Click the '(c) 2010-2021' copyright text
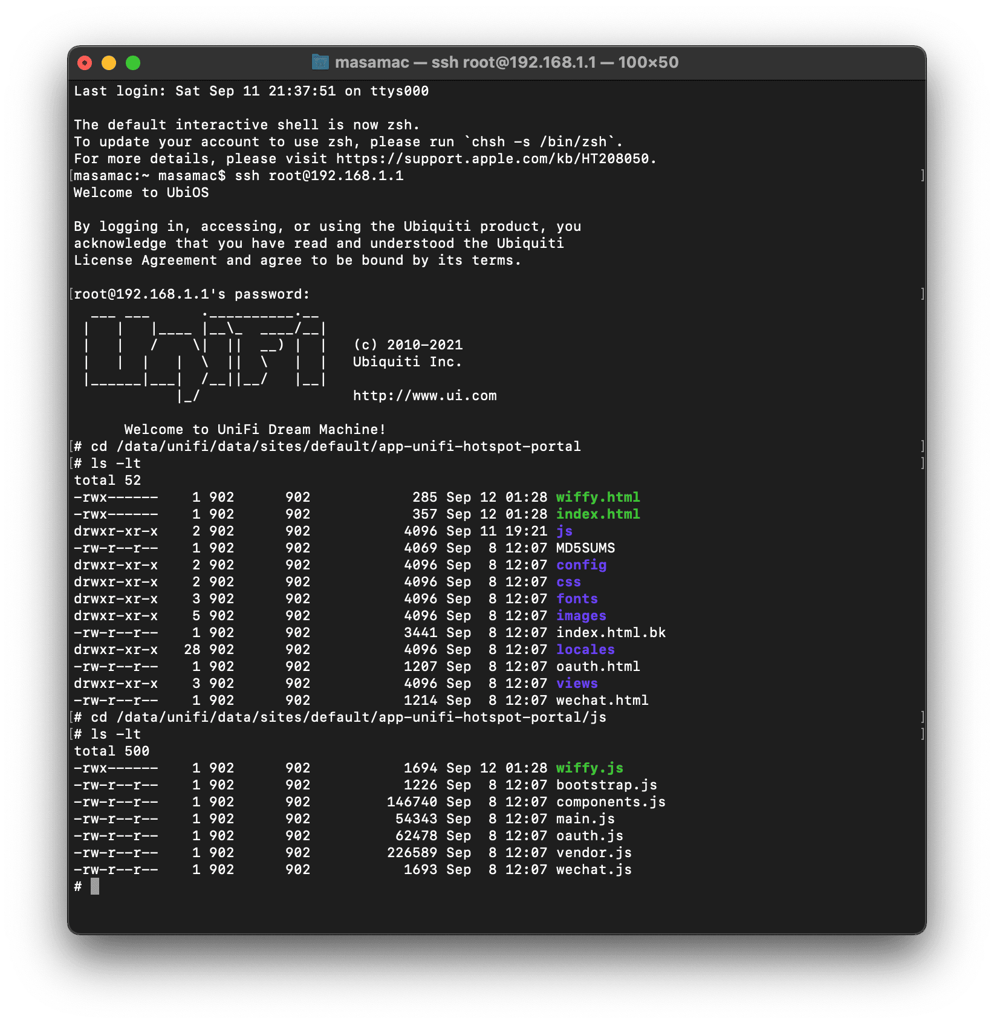This screenshot has width=994, height=1024. (x=408, y=345)
